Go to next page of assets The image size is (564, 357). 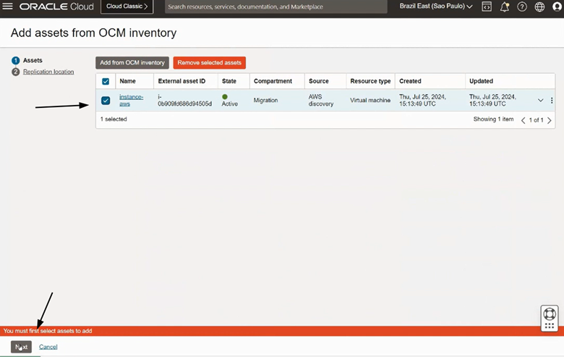(550, 120)
